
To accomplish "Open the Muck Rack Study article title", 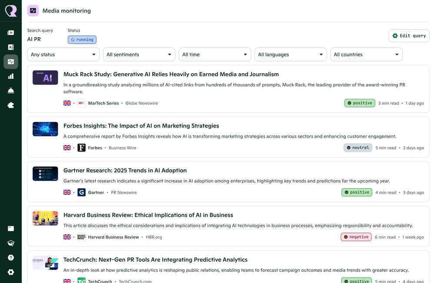I will pyautogui.click(x=171, y=74).
